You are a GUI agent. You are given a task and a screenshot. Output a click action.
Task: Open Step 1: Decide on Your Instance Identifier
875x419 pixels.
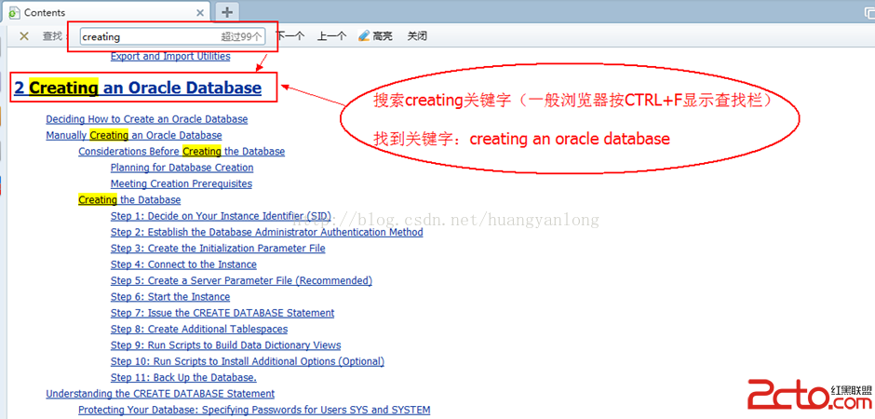[221, 216]
